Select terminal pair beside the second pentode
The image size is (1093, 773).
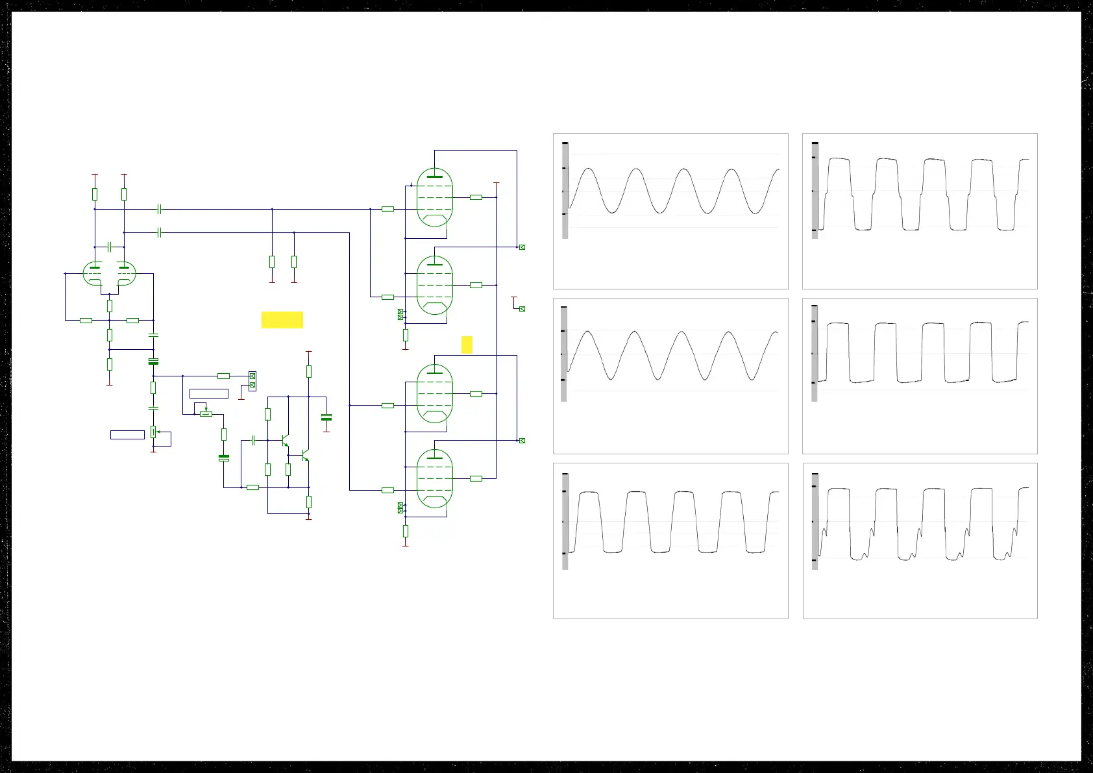(x=400, y=315)
